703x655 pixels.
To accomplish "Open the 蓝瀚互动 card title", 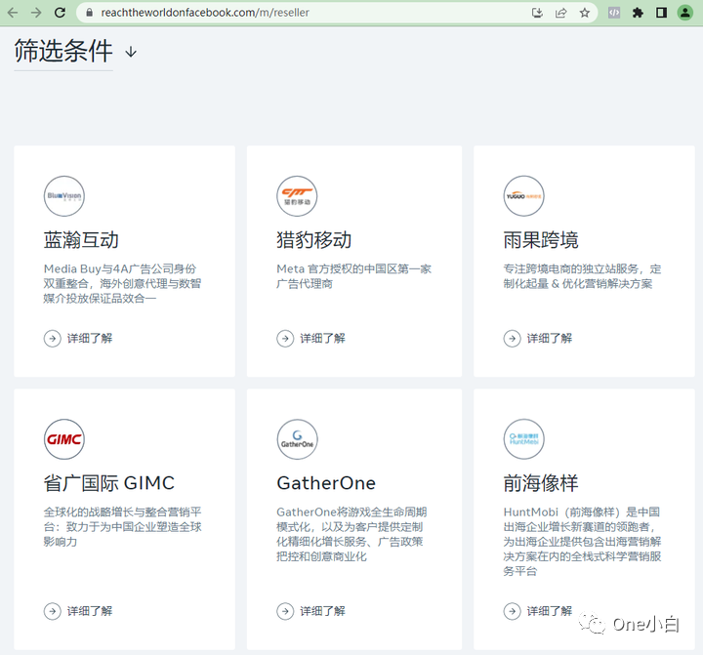I will [x=81, y=240].
